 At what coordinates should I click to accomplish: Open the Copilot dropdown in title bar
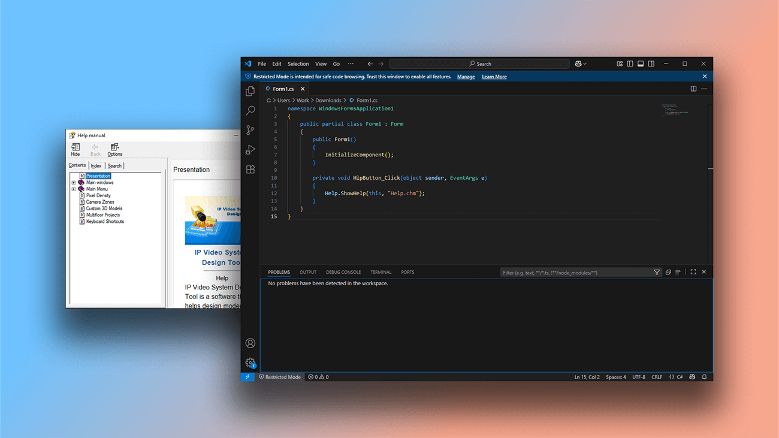point(580,64)
